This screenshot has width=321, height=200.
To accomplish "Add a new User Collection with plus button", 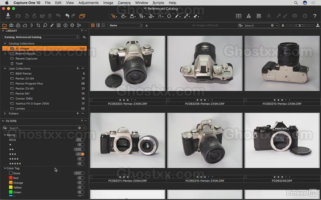I will pyautogui.click(x=78, y=68).
